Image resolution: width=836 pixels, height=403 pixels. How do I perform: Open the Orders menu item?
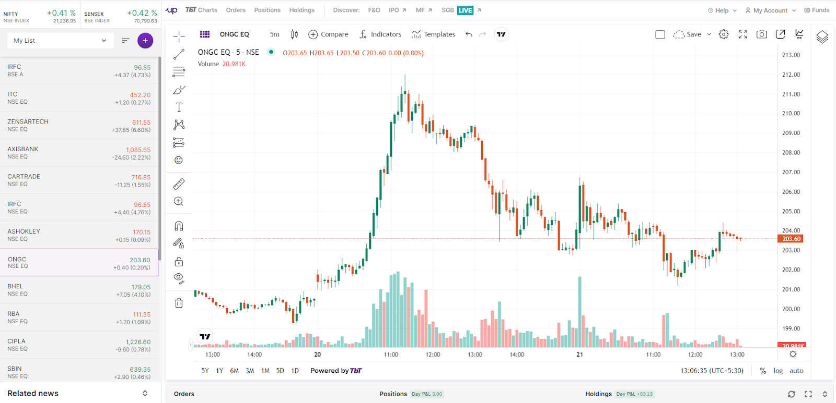[x=236, y=10]
